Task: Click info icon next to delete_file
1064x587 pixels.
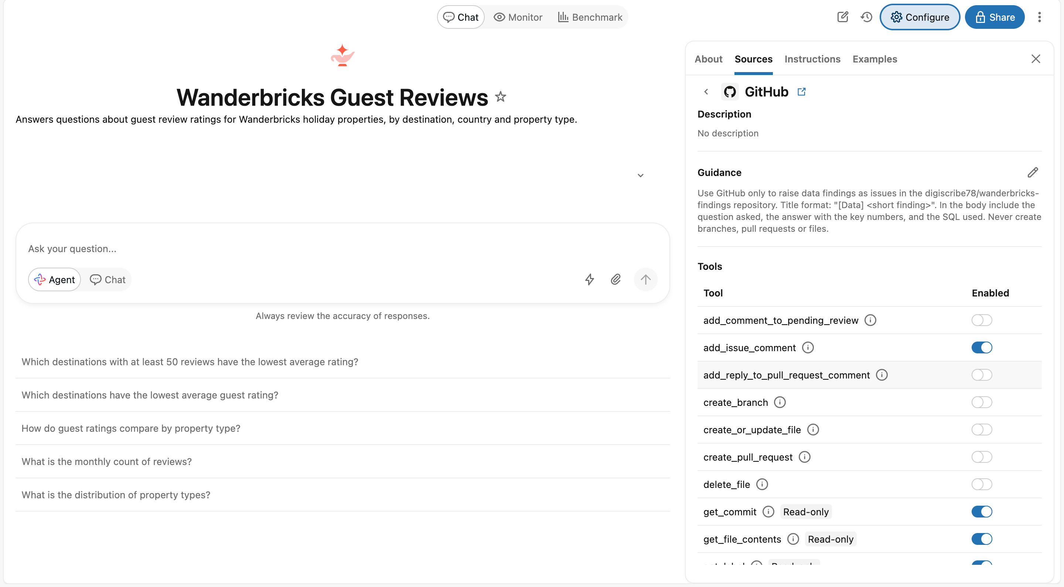Action: [762, 484]
